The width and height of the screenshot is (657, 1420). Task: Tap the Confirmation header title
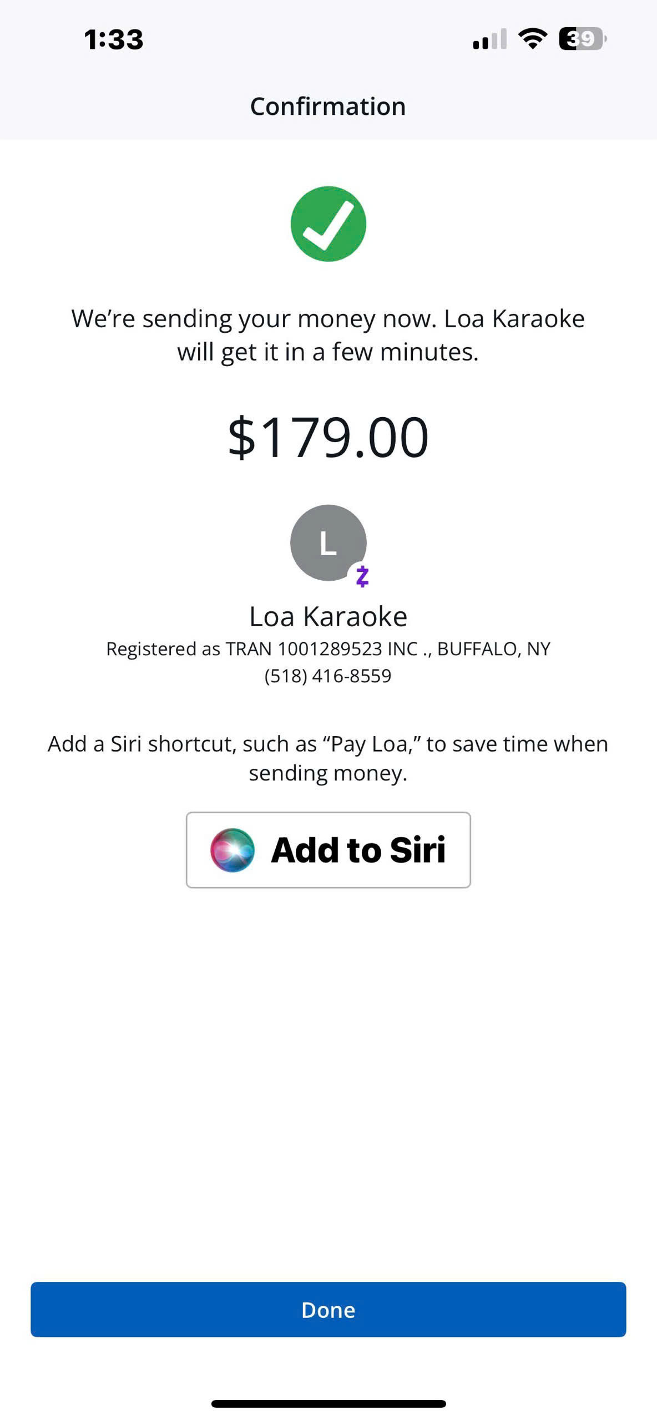click(328, 106)
